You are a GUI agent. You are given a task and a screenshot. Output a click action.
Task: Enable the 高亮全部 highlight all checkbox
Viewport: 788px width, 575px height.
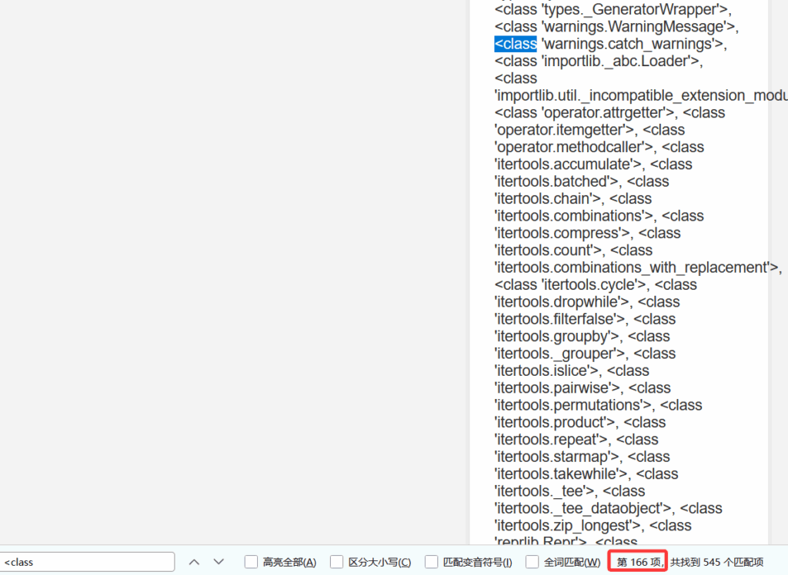click(251, 562)
